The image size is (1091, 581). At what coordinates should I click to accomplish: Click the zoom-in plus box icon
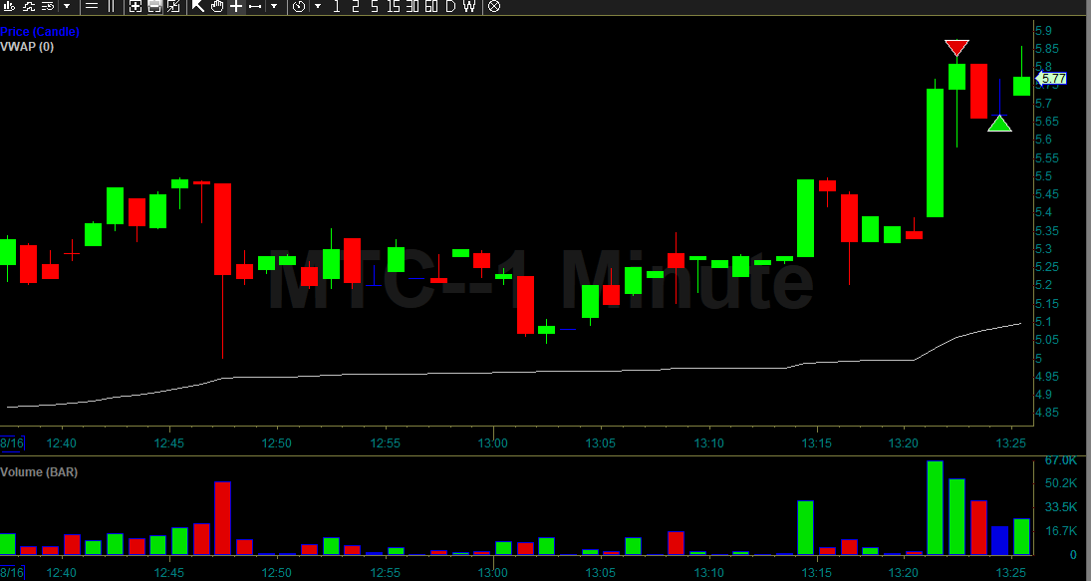click(x=136, y=6)
